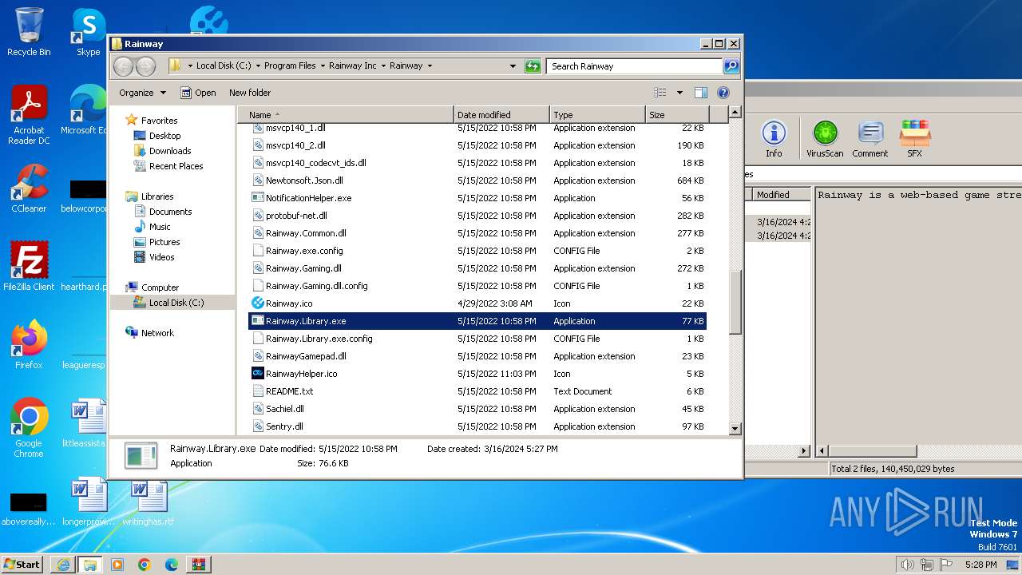The height and width of the screenshot is (575, 1022).
Task: Open the writinghas.rtf document icon
Action: tap(149, 502)
